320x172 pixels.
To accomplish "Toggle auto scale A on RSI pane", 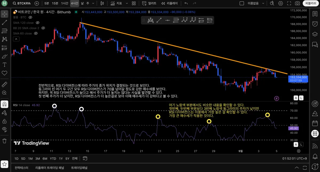I will (296, 144).
